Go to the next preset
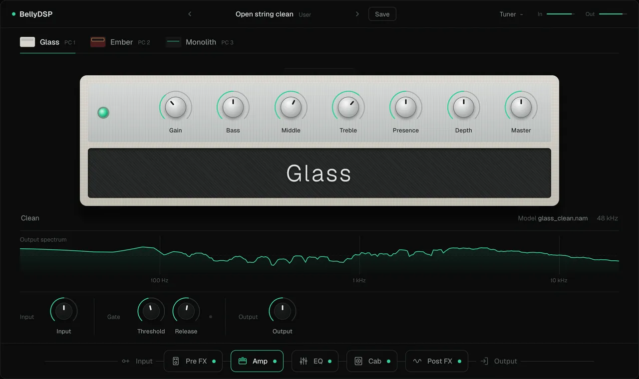The width and height of the screenshot is (639, 379). [x=357, y=14]
